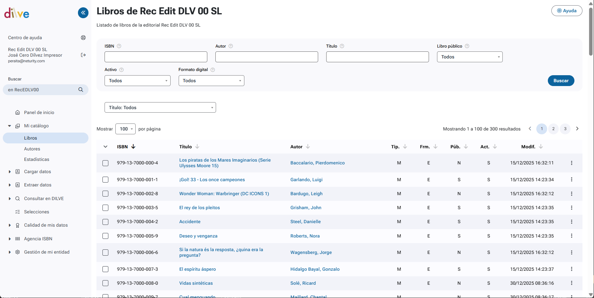Viewport: 594px width, 298px height.
Task: Open Autores in the catalog menu
Action: click(32, 149)
